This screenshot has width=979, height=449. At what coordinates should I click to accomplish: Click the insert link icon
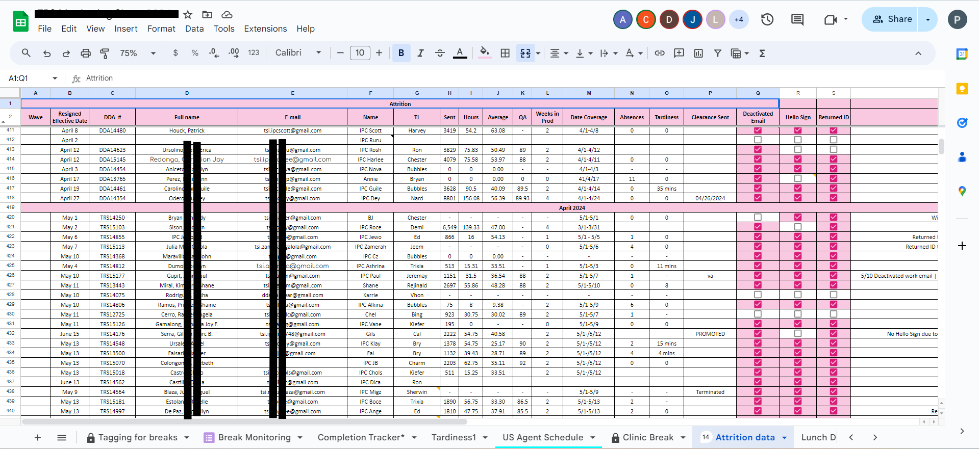point(660,53)
